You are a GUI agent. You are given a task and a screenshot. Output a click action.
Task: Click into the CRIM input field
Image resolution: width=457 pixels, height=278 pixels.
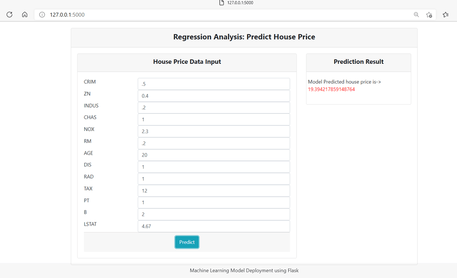tap(214, 84)
